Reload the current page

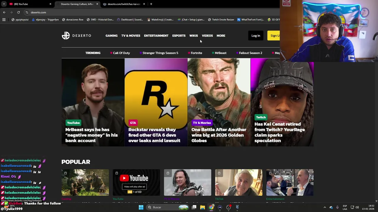tap(18, 12)
